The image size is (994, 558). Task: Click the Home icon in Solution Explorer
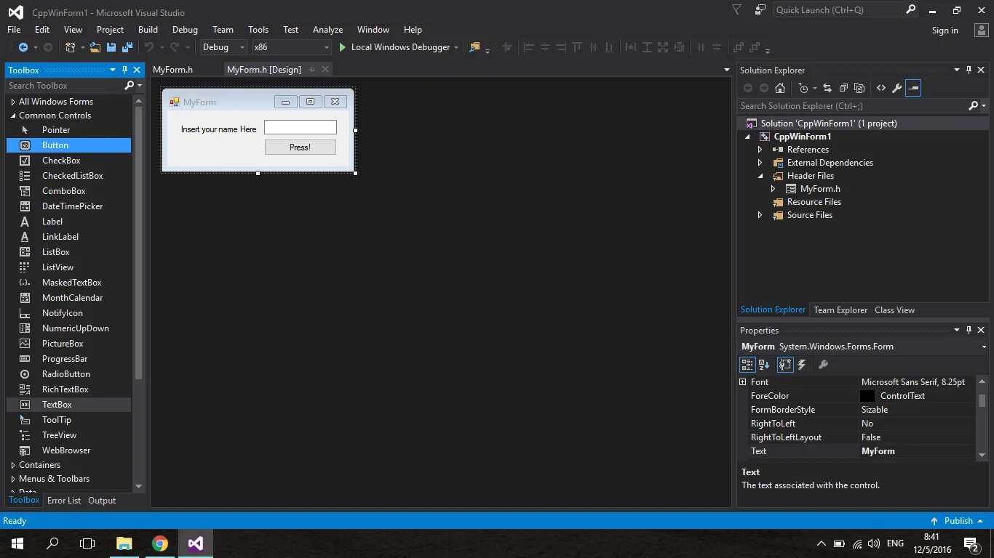[780, 88]
